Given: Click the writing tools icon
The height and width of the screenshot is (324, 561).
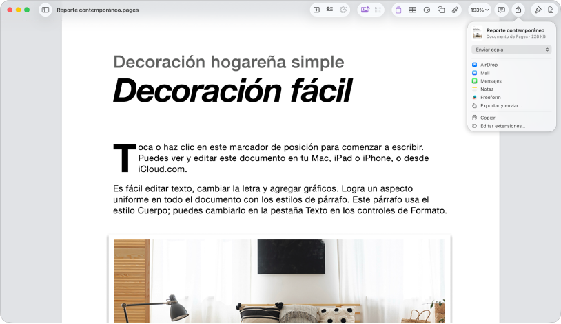Looking at the screenshot, I should [x=343, y=10].
